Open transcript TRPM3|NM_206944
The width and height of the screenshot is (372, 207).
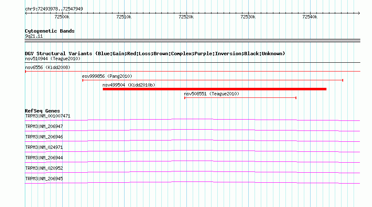[x=44, y=158]
